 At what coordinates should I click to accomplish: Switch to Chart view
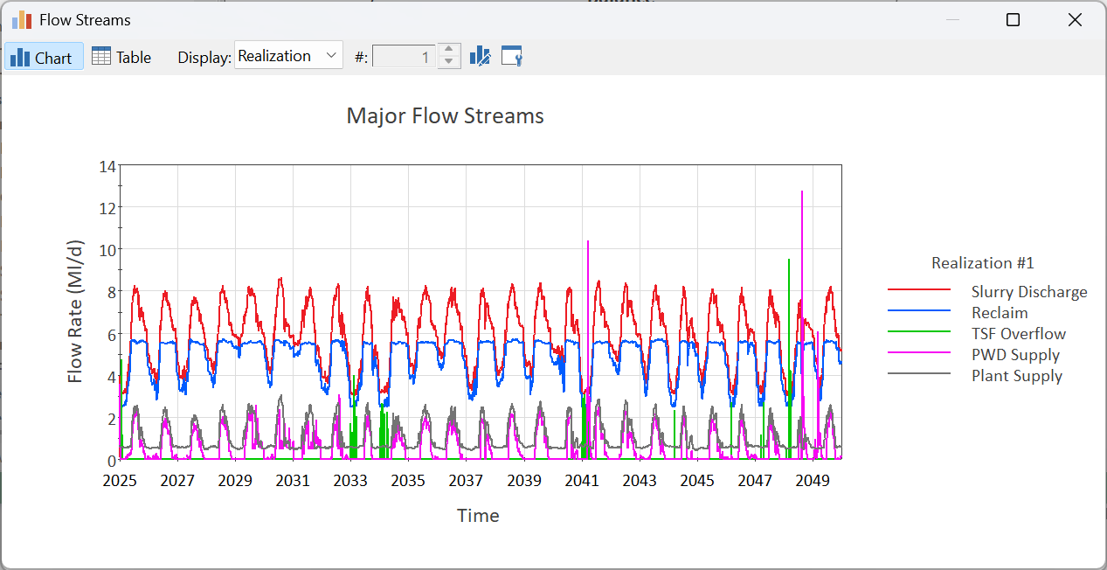[44, 57]
